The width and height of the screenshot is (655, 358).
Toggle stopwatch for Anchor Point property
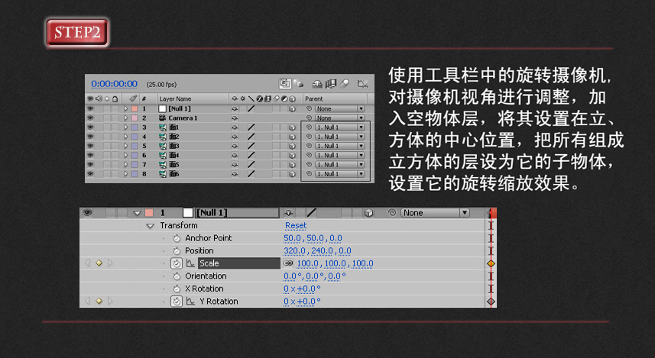tap(177, 238)
